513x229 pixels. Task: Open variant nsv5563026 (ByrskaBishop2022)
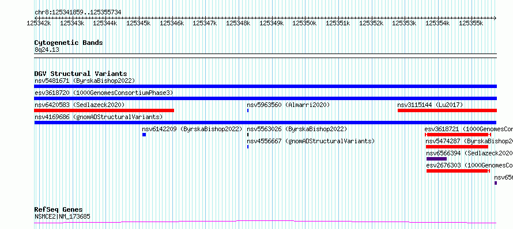point(297,129)
